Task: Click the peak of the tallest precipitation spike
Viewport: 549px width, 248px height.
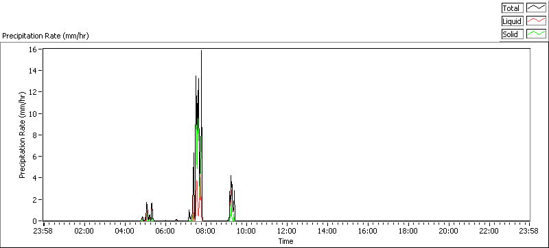Action: 201,51
